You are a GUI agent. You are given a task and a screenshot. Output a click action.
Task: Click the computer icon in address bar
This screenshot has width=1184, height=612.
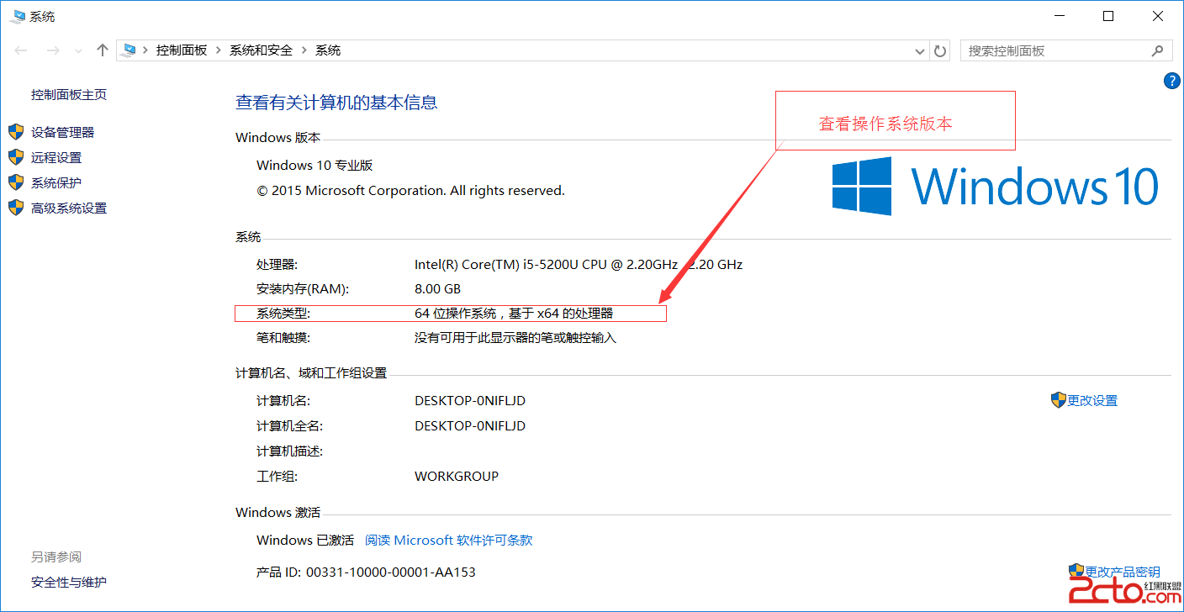128,50
